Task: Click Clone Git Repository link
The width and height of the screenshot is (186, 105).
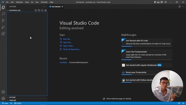Action: pyautogui.click(x=70, y=49)
